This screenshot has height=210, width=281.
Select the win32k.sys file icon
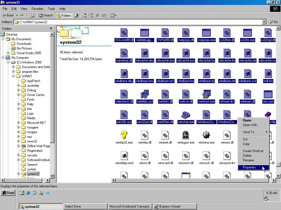[x=124, y=115]
